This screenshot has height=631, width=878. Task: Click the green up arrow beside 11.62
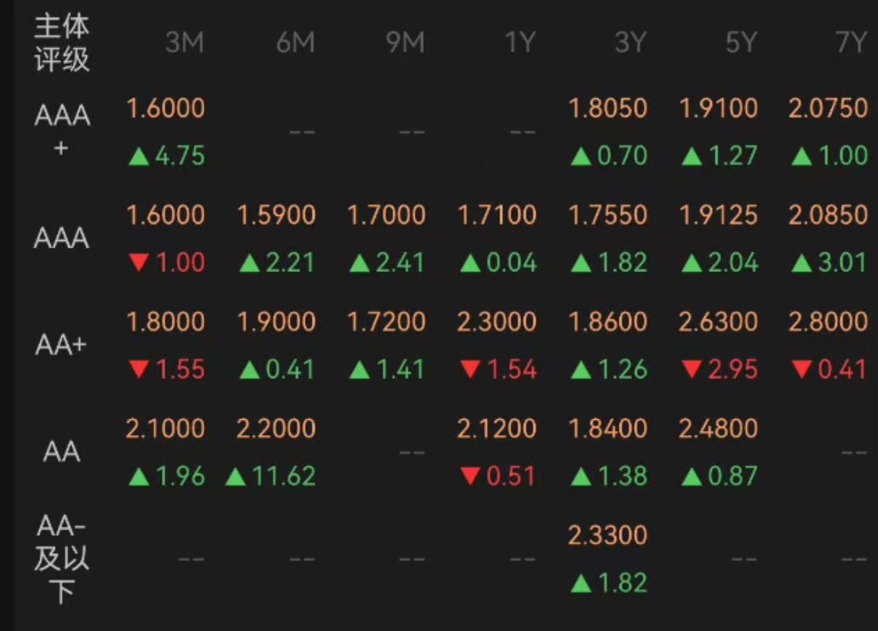[x=236, y=477]
